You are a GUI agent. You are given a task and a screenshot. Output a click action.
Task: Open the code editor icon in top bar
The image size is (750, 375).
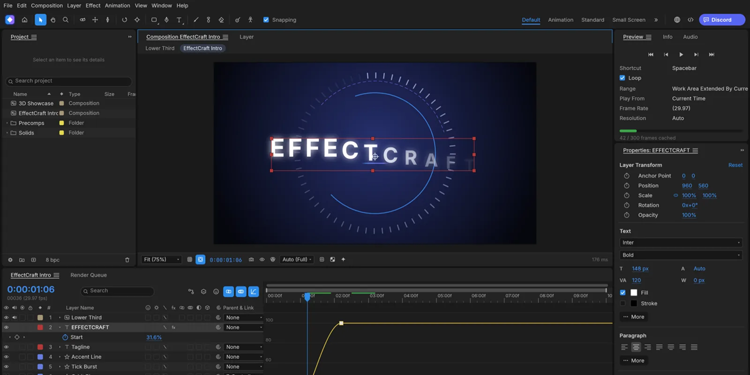[691, 20]
